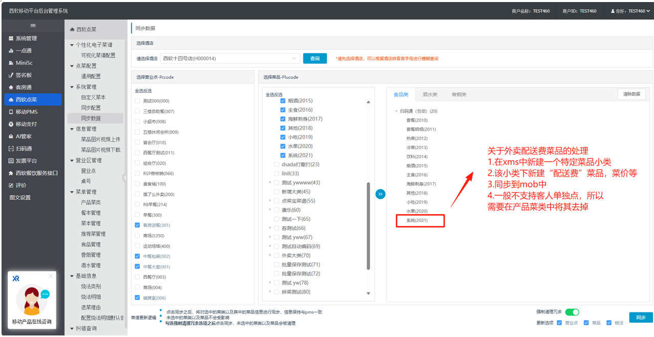Click the hamburger menu collapse icon

click(x=33, y=26)
